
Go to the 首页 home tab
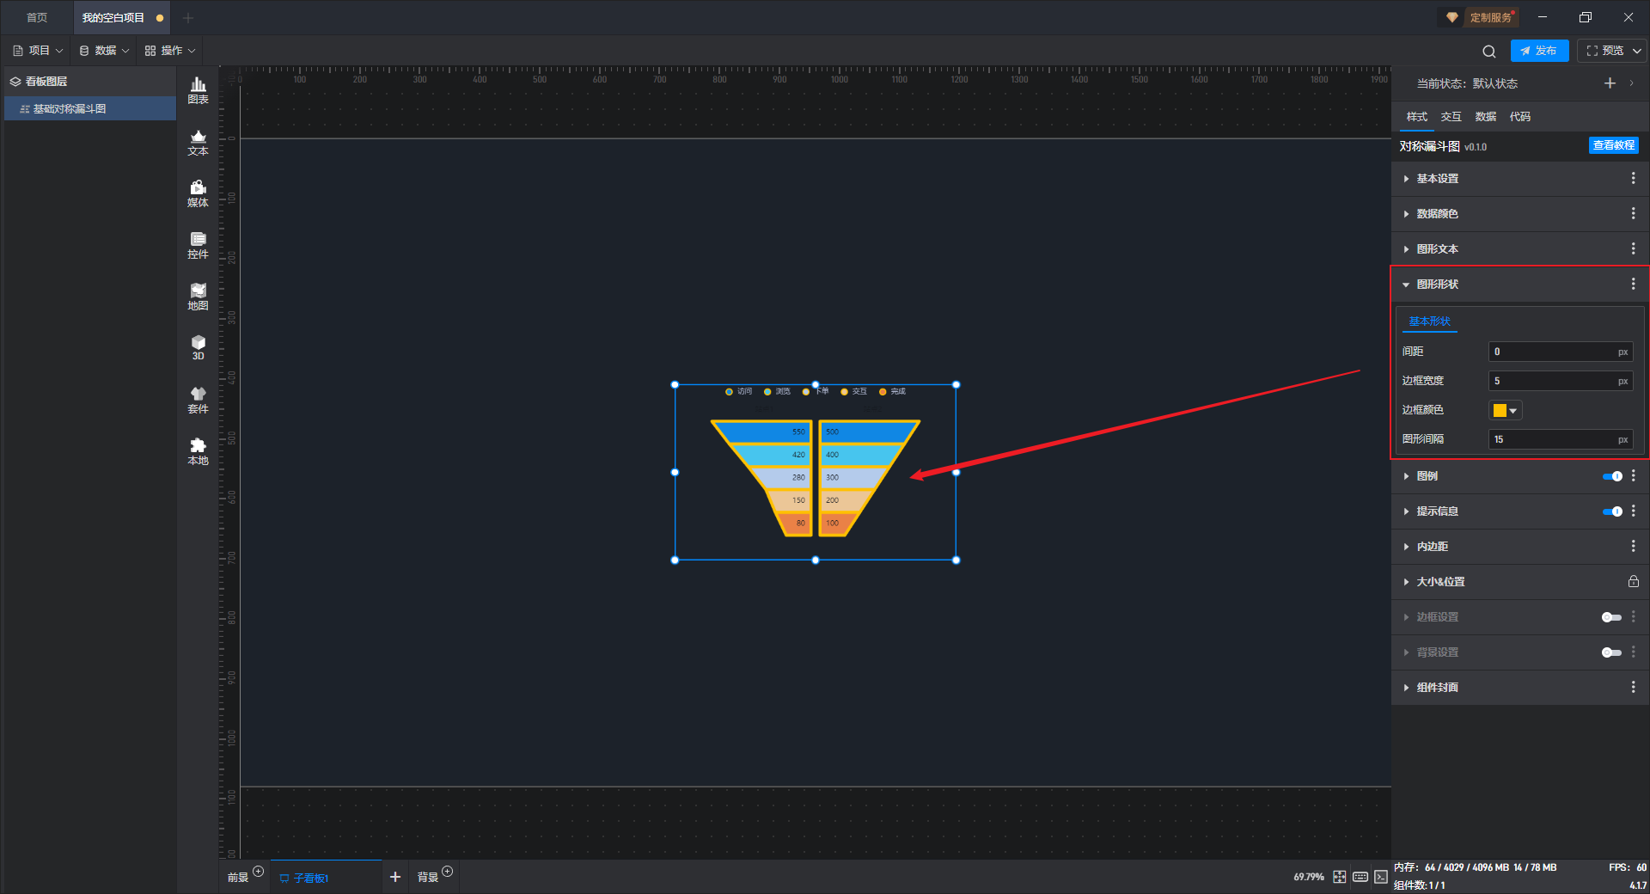pos(37,17)
